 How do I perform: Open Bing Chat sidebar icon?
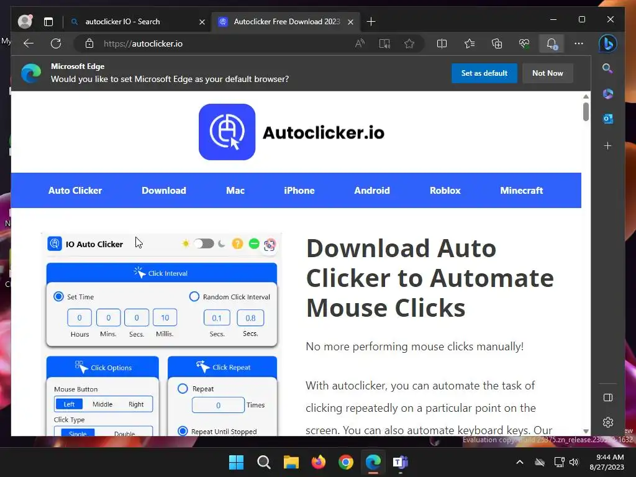point(607,43)
